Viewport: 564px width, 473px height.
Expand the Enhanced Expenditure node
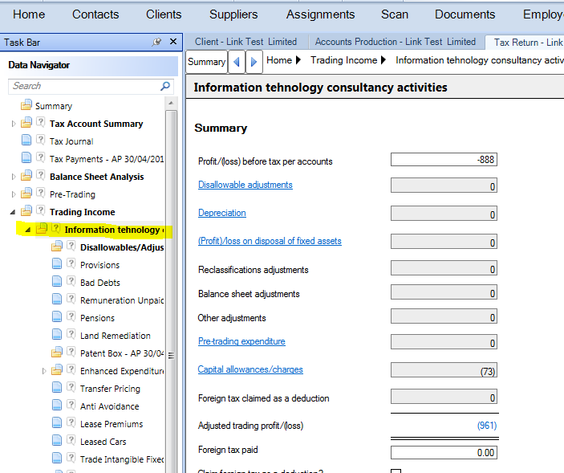coord(44,371)
